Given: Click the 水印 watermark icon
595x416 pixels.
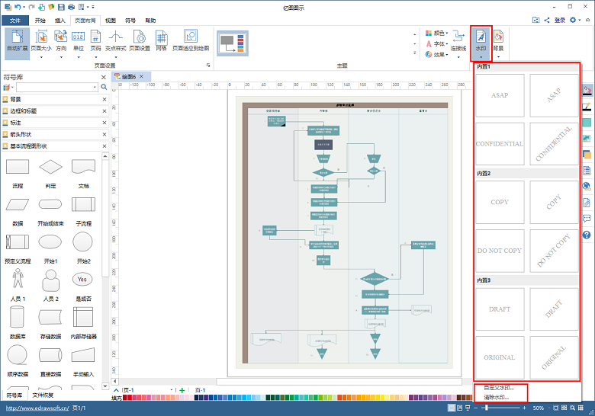Looking at the screenshot, I should pyautogui.click(x=481, y=43).
